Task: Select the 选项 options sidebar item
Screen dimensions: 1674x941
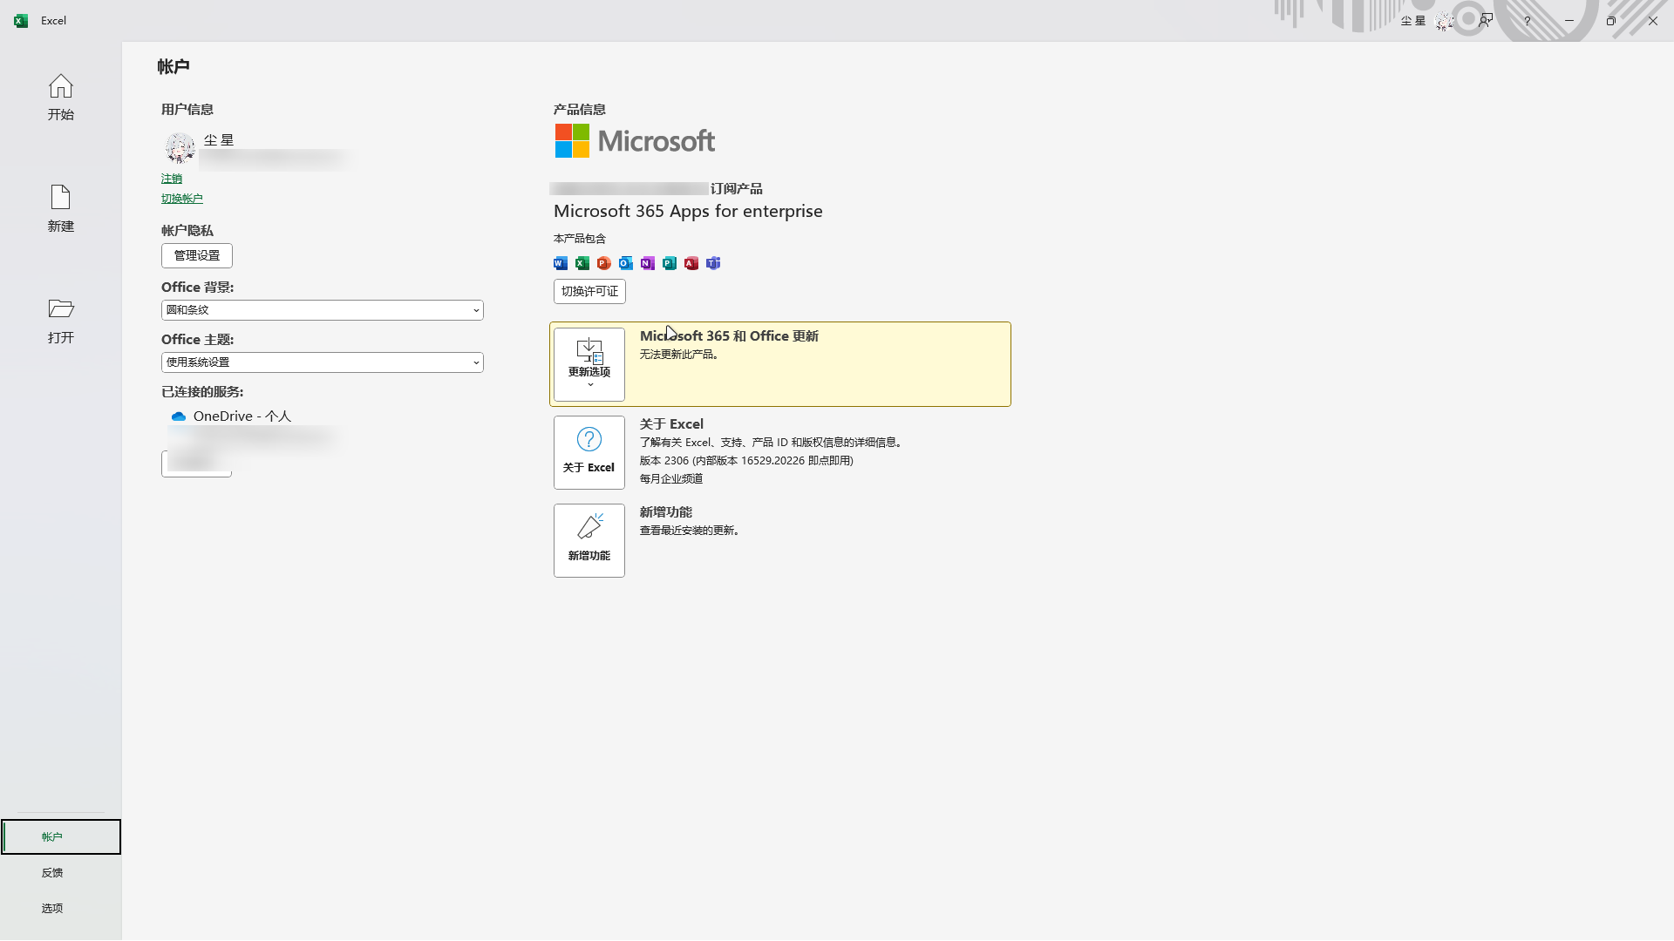Action: coord(52,908)
